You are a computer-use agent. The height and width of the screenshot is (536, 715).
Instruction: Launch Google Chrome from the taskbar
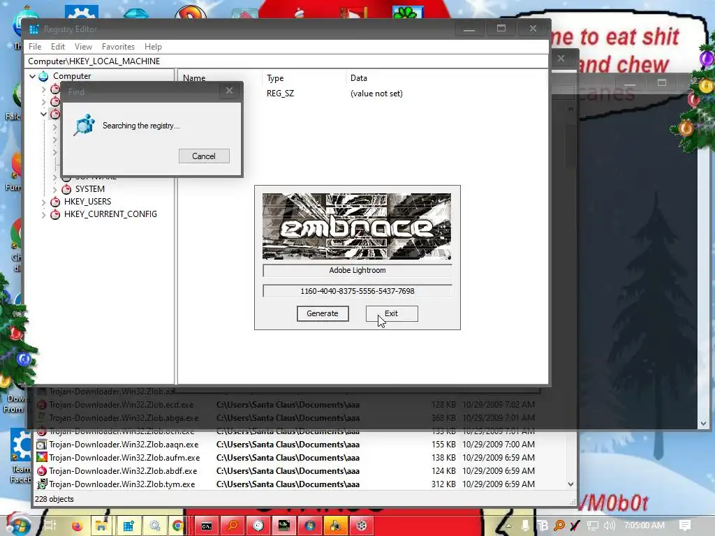coord(178,526)
